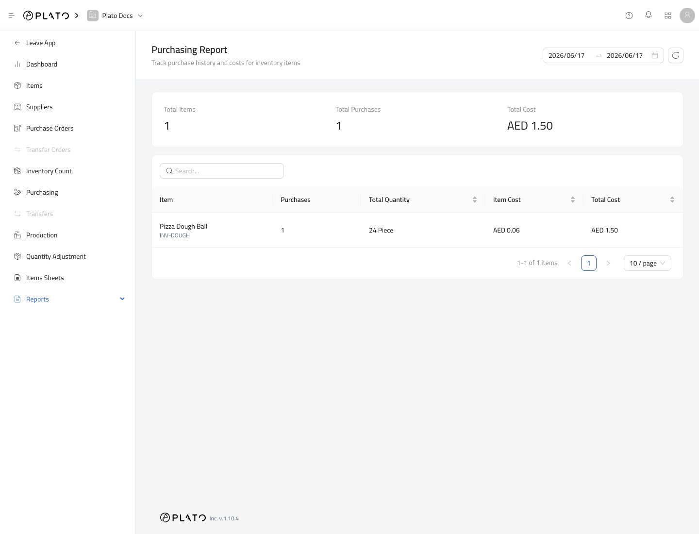Click the Items Sheets icon
699x534 pixels.
[17, 278]
